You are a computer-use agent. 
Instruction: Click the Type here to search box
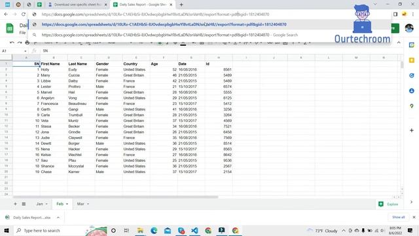pyautogui.click(x=60, y=230)
